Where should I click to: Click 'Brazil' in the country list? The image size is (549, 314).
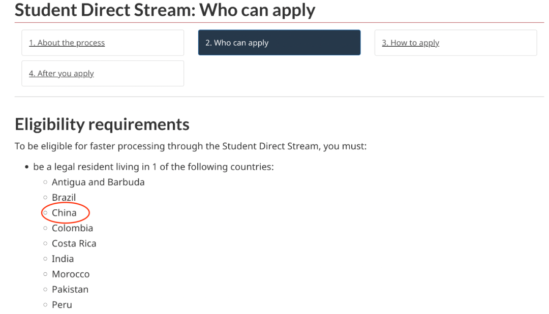tap(64, 197)
